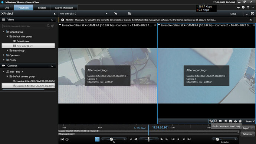Image resolution: width=256 pixels, height=144 pixels.
Task: Collapse the Views section
Action: [52, 20]
